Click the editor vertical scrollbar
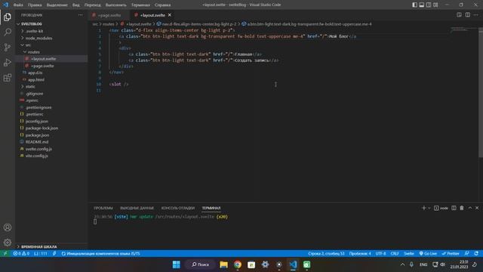 pos(481,92)
